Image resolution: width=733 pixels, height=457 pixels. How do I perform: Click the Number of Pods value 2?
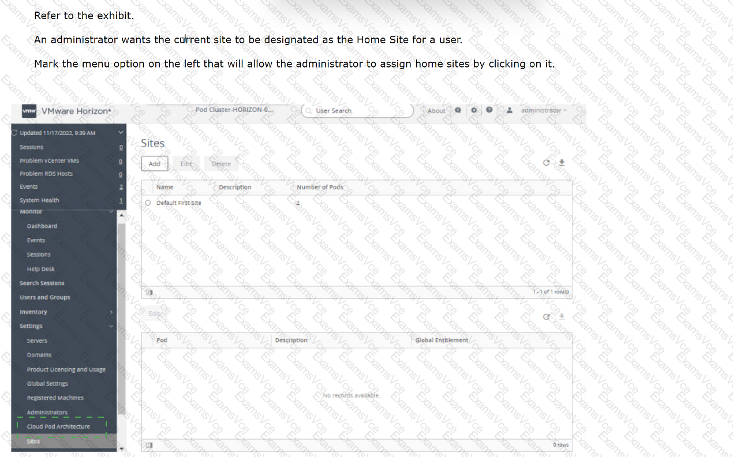click(x=298, y=203)
